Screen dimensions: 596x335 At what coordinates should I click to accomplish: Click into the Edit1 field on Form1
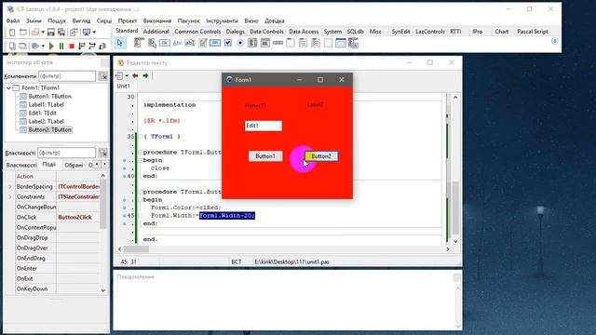pos(264,126)
